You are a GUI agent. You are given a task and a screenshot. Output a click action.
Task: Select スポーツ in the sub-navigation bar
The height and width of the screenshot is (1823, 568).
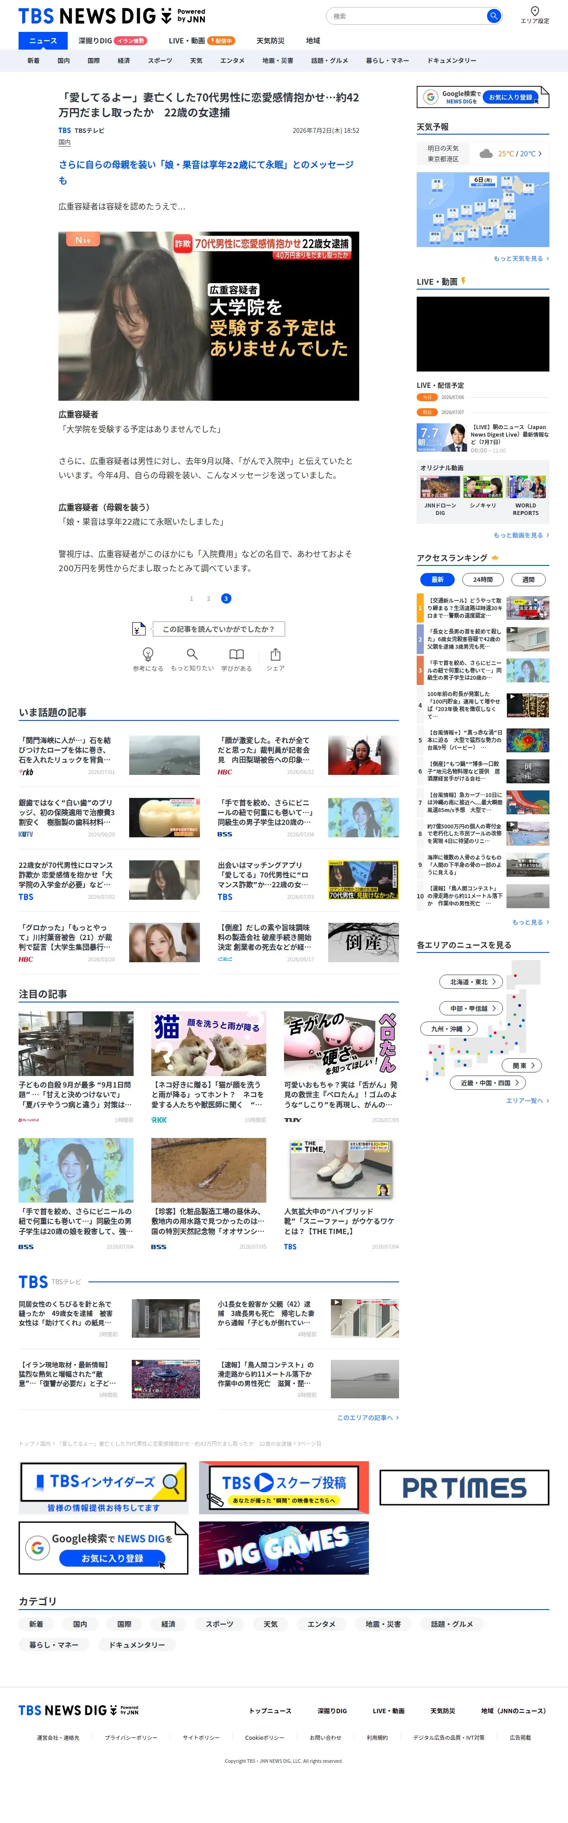click(160, 61)
